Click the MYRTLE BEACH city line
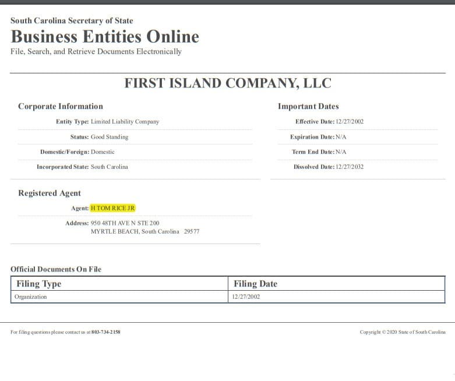455x381 pixels. click(x=145, y=231)
